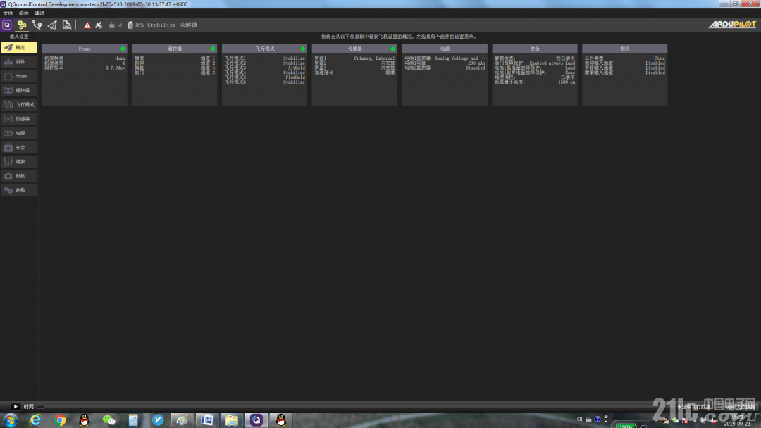Click the 未解锁 armed status label
This screenshot has height=428, width=761.
coord(189,25)
